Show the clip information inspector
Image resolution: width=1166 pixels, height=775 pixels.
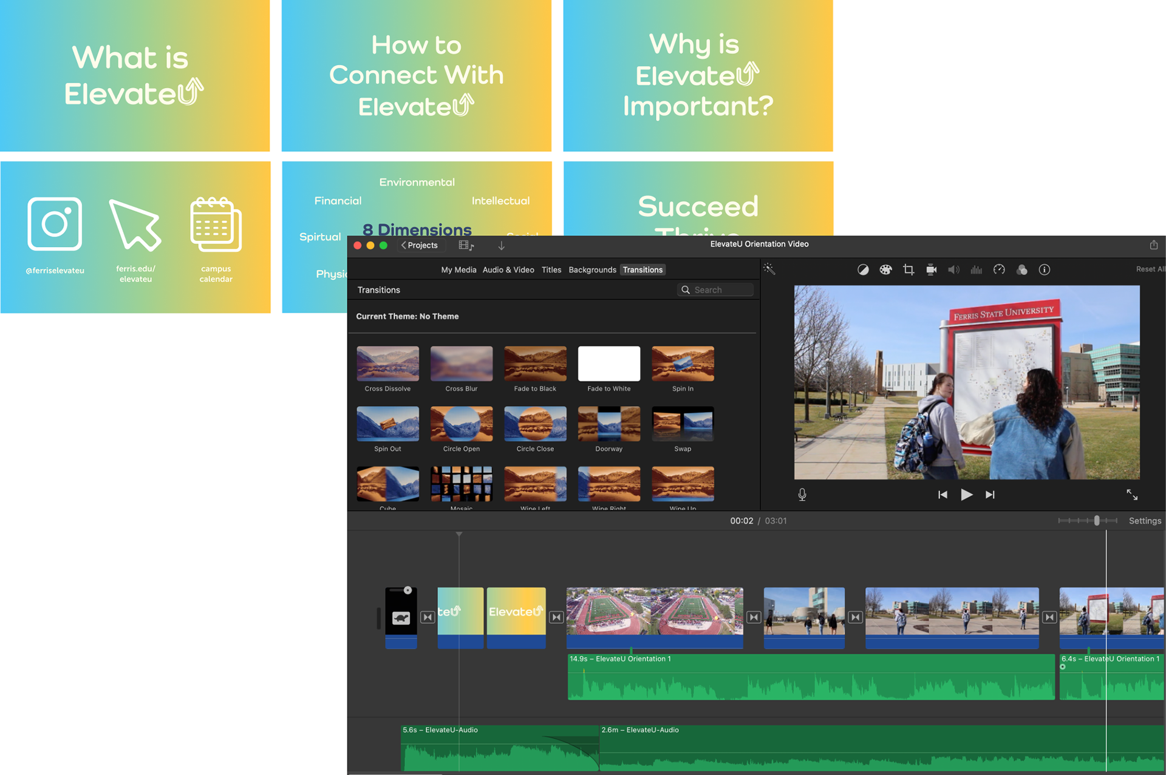[1045, 269]
